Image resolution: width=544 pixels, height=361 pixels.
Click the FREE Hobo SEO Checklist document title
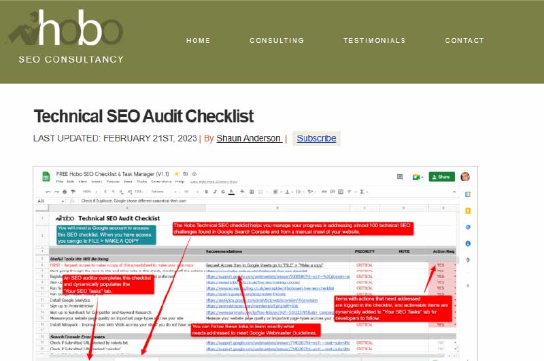point(112,174)
